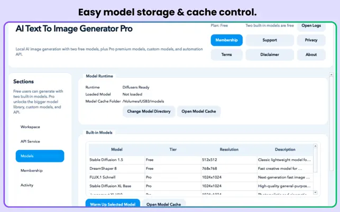The height and width of the screenshot is (212, 340).
Task: Click models table scrollbar down arrow
Action: pyautogui.click(x=315, y=192)
